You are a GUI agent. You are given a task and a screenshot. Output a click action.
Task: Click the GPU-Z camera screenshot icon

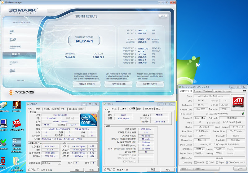click(x=244, y=91)
